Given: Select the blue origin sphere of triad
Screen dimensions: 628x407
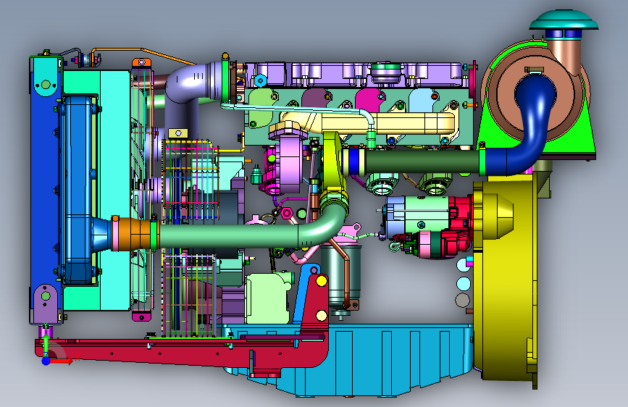Looking at the screenshot, I should click(x=46, y=361).
